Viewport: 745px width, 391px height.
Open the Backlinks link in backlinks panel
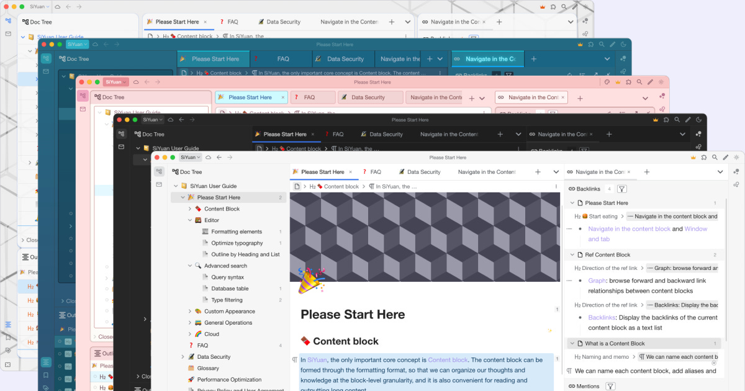click(602, 318)
